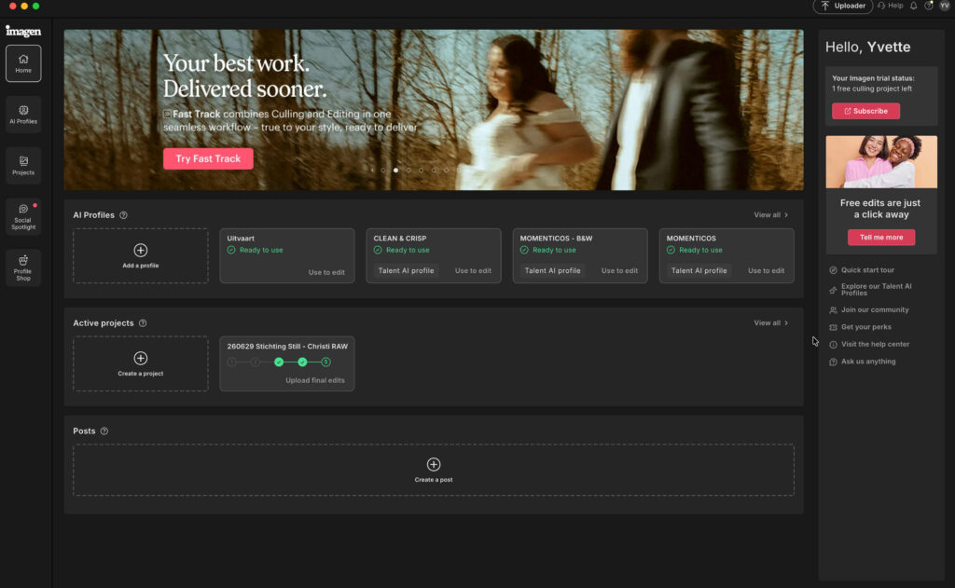Screen dimensions: 955x588
Task: Open the free edits promo image
Action: tap(880, 162)
